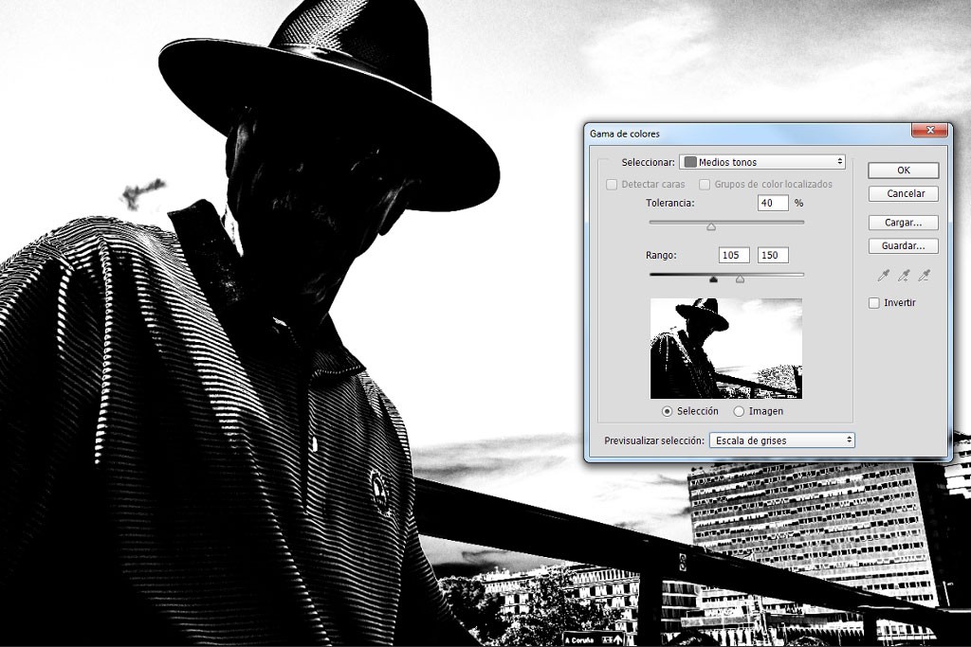Viewport: 971px width, 647px height.
Task: Choose the Selección radio button
Action: [667, 411]
